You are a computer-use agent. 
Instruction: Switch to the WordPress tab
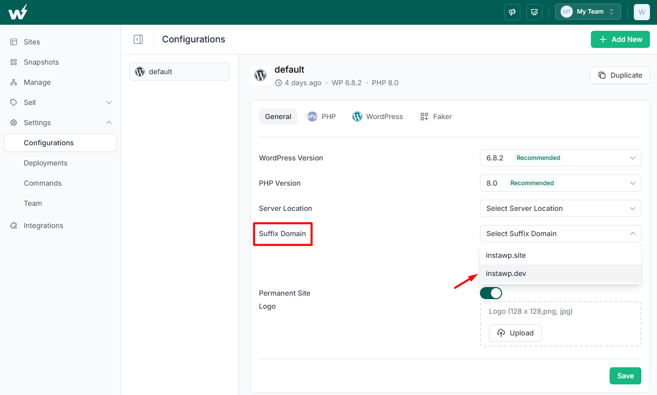point(377,117)
